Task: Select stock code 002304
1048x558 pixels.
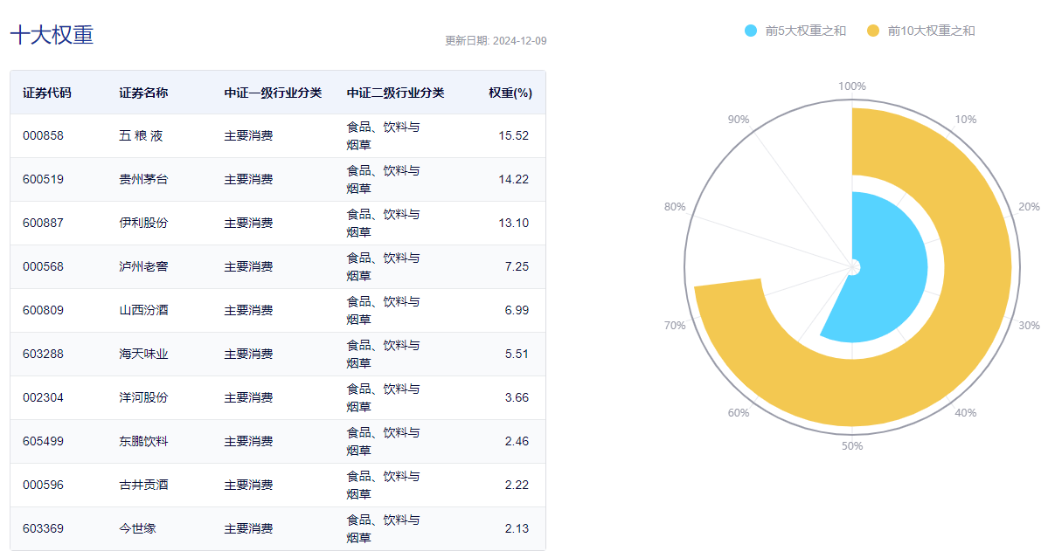Action: (x=44, y=397)
